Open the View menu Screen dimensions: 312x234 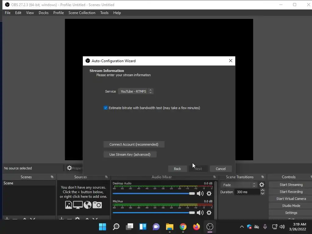click(30, 13)
